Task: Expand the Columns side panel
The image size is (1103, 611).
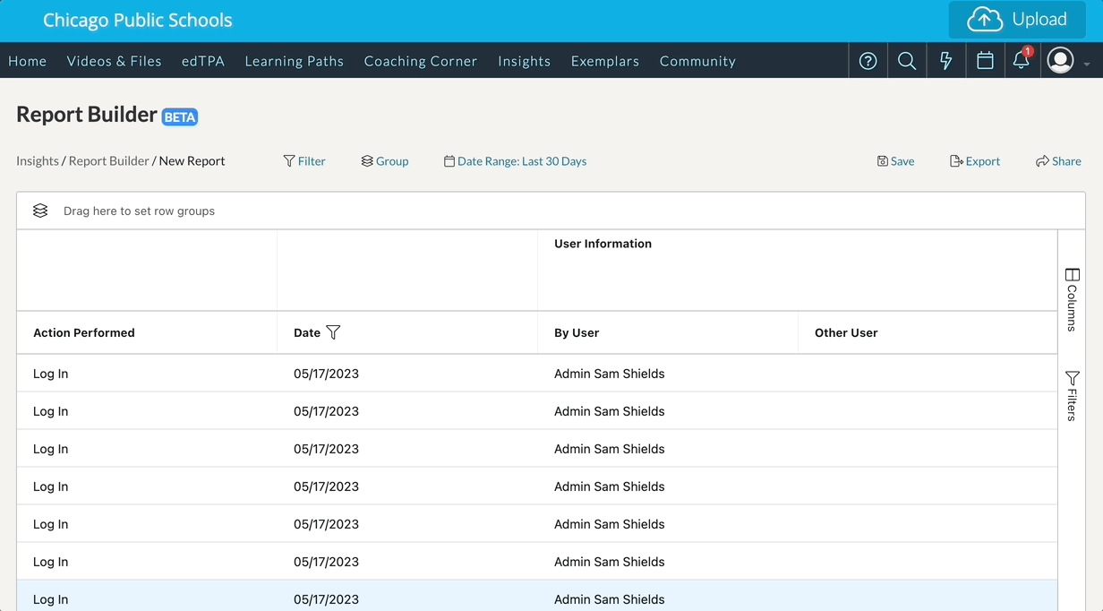Action: point(1072,300)
